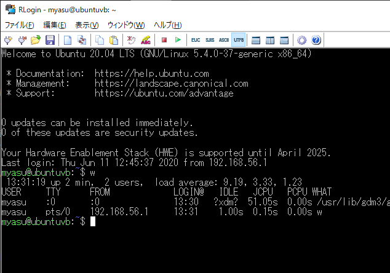Open options with the gear icon
Screen dimensions: 390x273
302,40
